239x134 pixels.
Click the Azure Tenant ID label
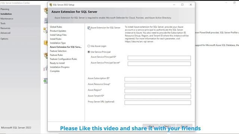coord(96,96)
